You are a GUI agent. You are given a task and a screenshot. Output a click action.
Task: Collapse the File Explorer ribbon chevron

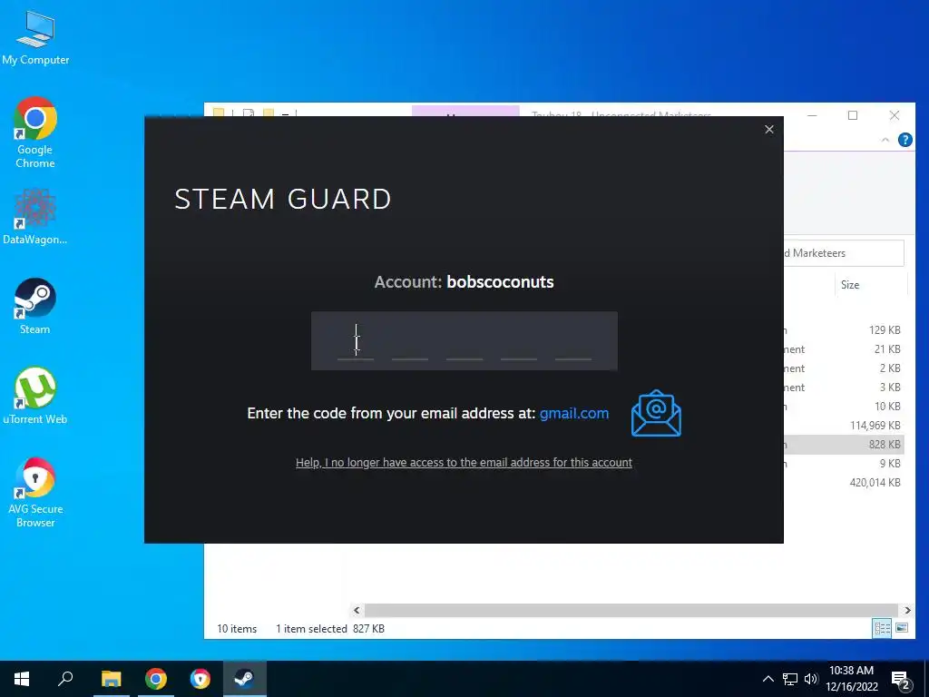[x=885, y=140]
